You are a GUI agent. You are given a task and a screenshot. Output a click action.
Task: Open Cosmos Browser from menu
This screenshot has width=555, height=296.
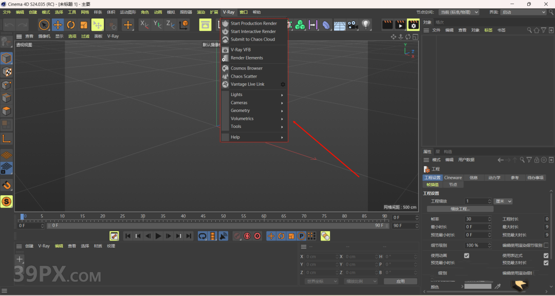pos(254,68)
